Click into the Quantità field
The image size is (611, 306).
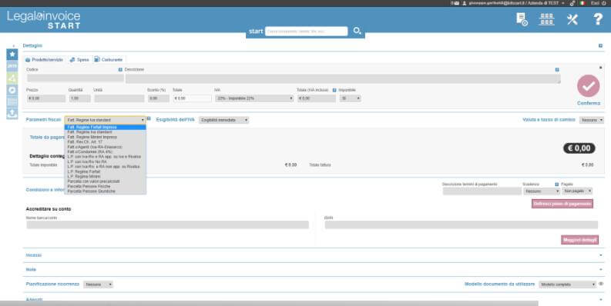coord(80,98)
